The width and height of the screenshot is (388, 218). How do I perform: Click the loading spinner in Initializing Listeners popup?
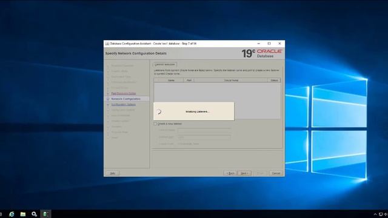pyautogui.click(x=159, y=112)
